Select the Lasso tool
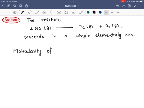The image size is (144, 108). pos(52,12)
